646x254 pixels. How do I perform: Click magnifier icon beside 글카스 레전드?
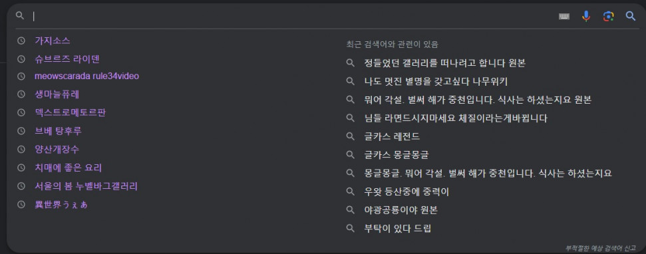(x=350, y=137)
